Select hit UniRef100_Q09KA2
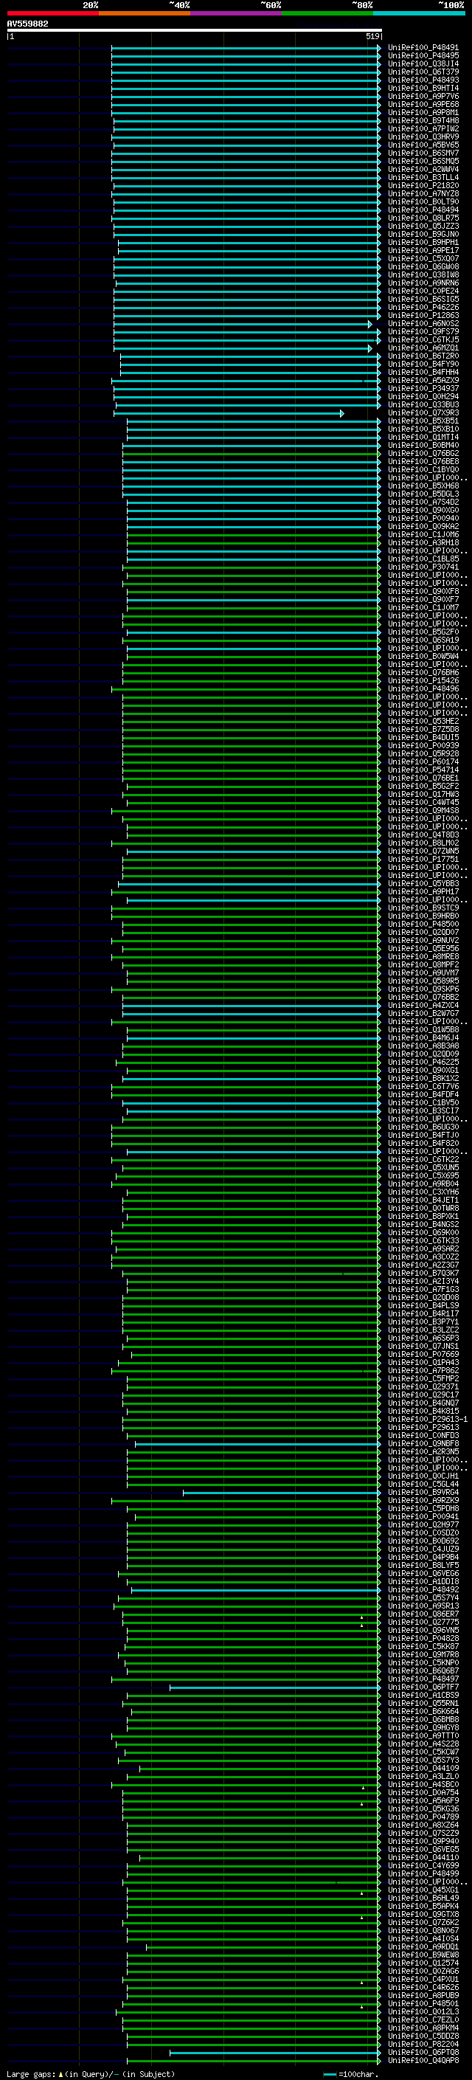472x2080 pixels. click(x=423, y=528)
